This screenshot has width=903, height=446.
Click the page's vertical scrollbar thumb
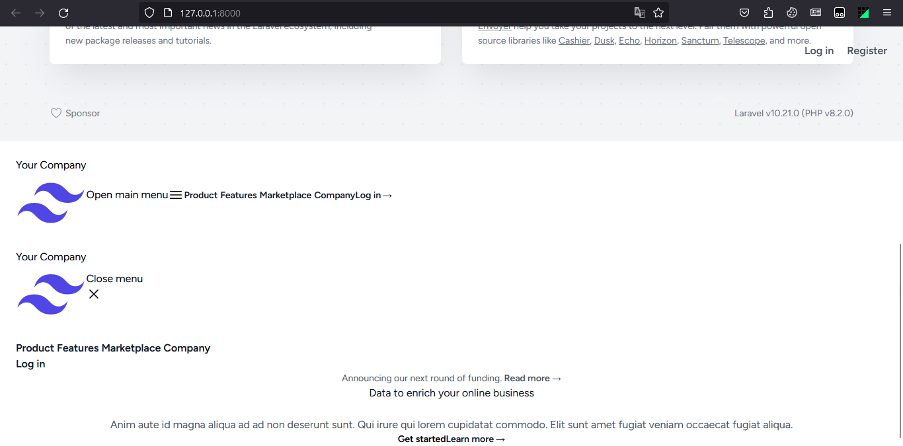(899, 340)
